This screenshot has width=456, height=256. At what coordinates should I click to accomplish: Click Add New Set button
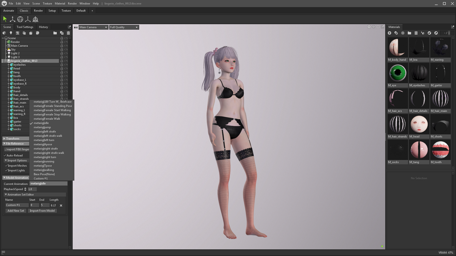tap(16, 211)
